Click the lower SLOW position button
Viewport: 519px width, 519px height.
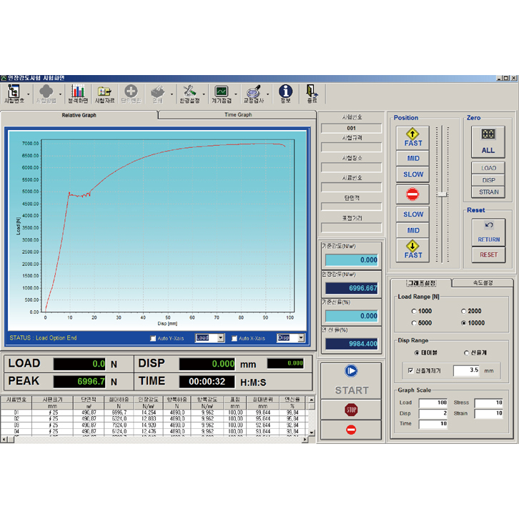click(x=412, y=214)
